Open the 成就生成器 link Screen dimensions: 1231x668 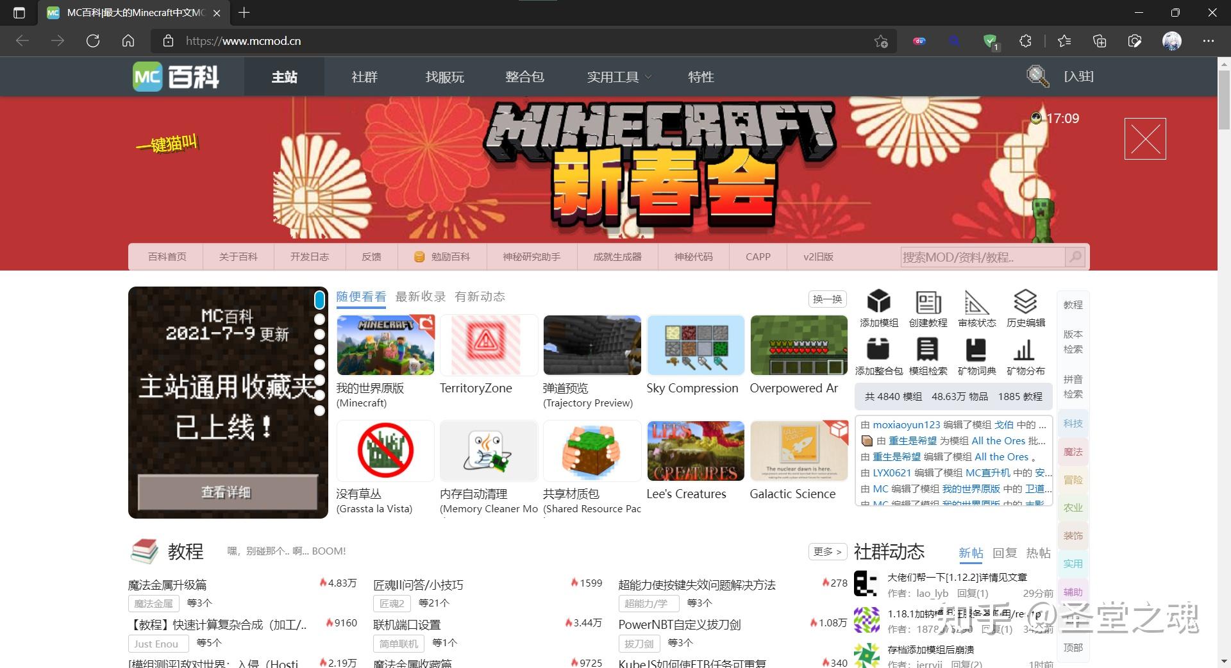coord(617,256)
